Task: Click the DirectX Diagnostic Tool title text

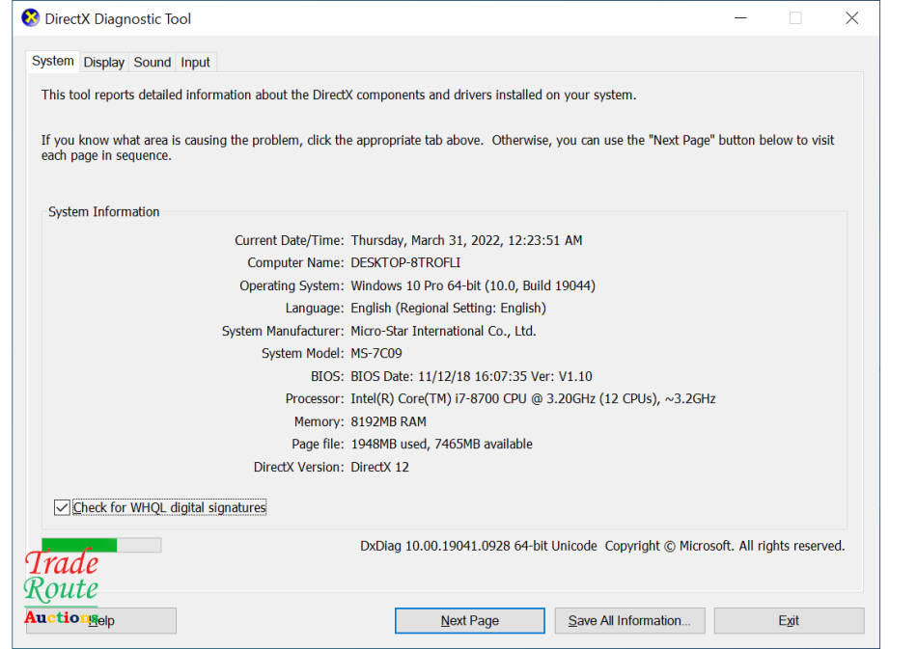Action: [x=118, y=19]
